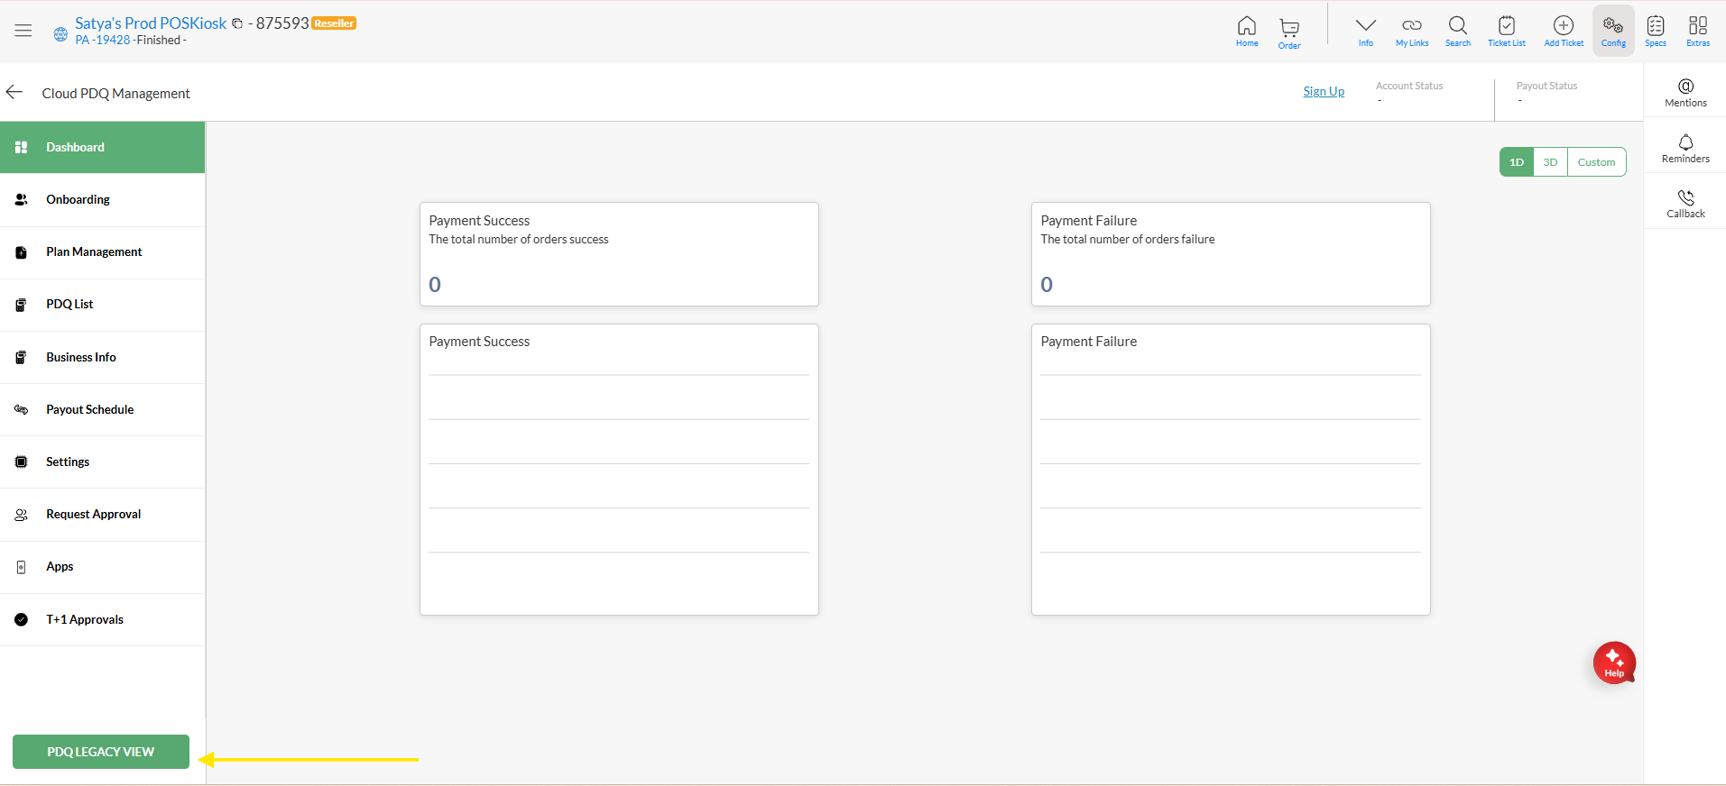
Task: Click the red Help chat button
Action: [1613, 663]
